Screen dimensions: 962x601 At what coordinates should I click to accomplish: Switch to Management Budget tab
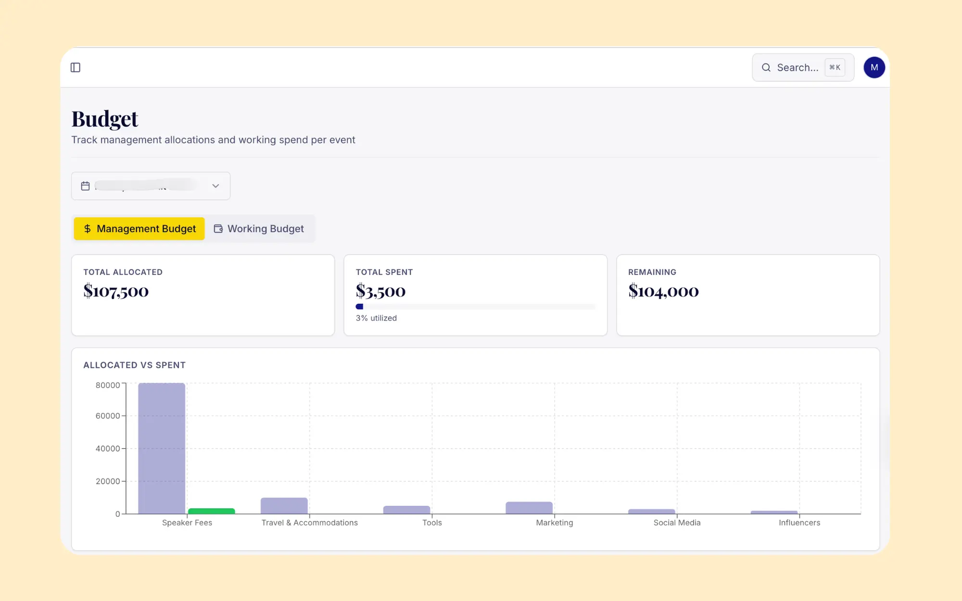pyautogui.click(x=139, y=229)
